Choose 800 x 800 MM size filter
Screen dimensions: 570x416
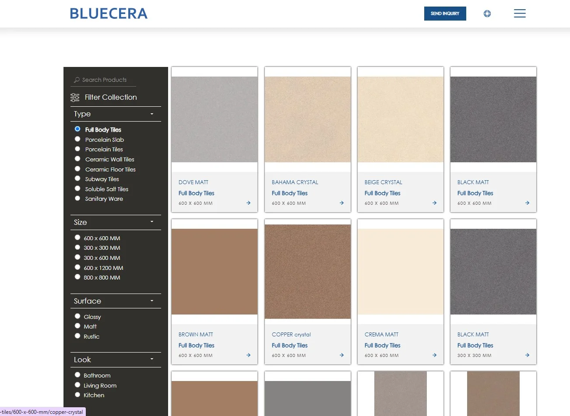tap(77, 277)
